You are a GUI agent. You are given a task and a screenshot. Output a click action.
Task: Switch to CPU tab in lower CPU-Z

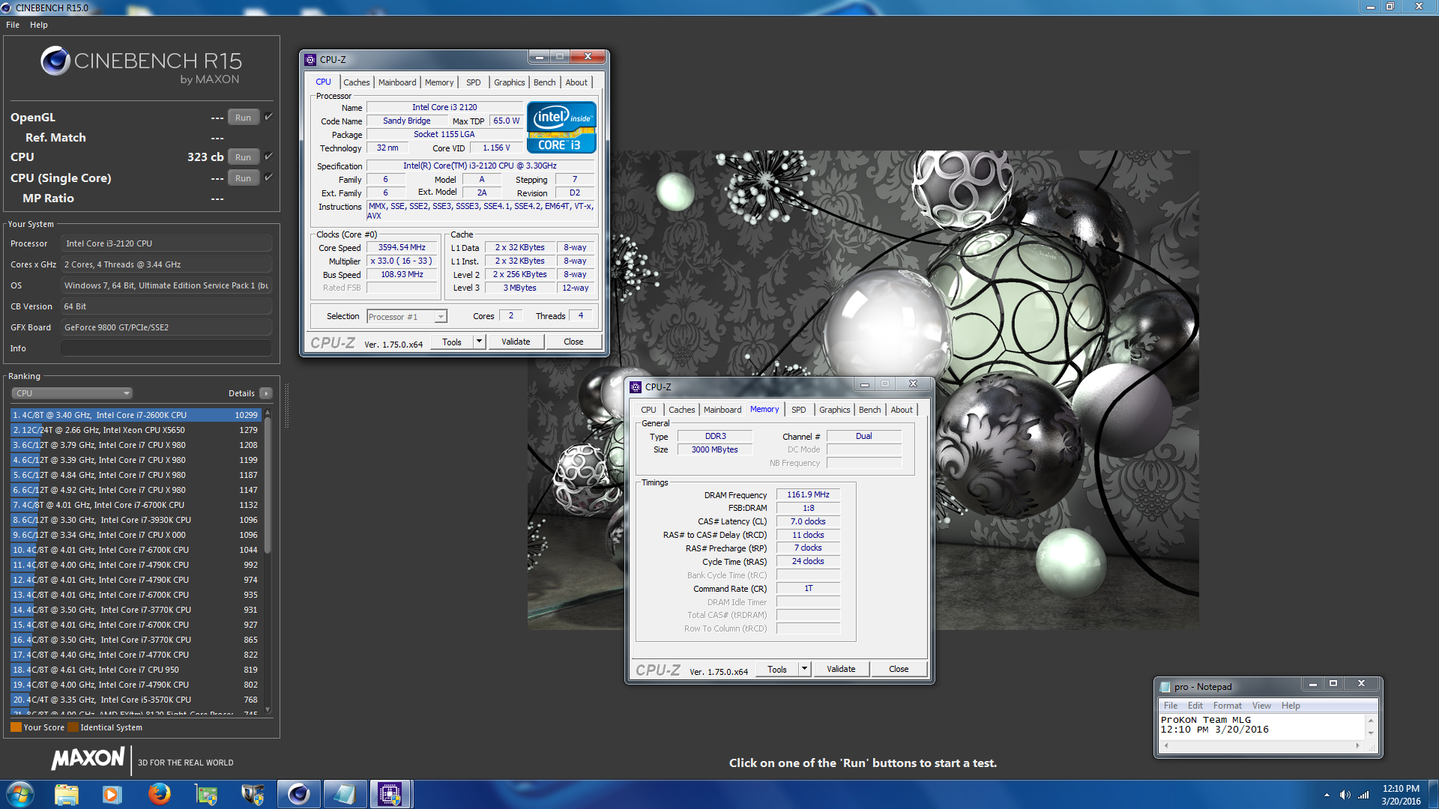(x=648, y=410)
